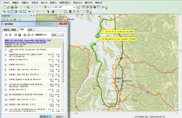Click the Go Back to Previous Extent arrow

[30, 12]
